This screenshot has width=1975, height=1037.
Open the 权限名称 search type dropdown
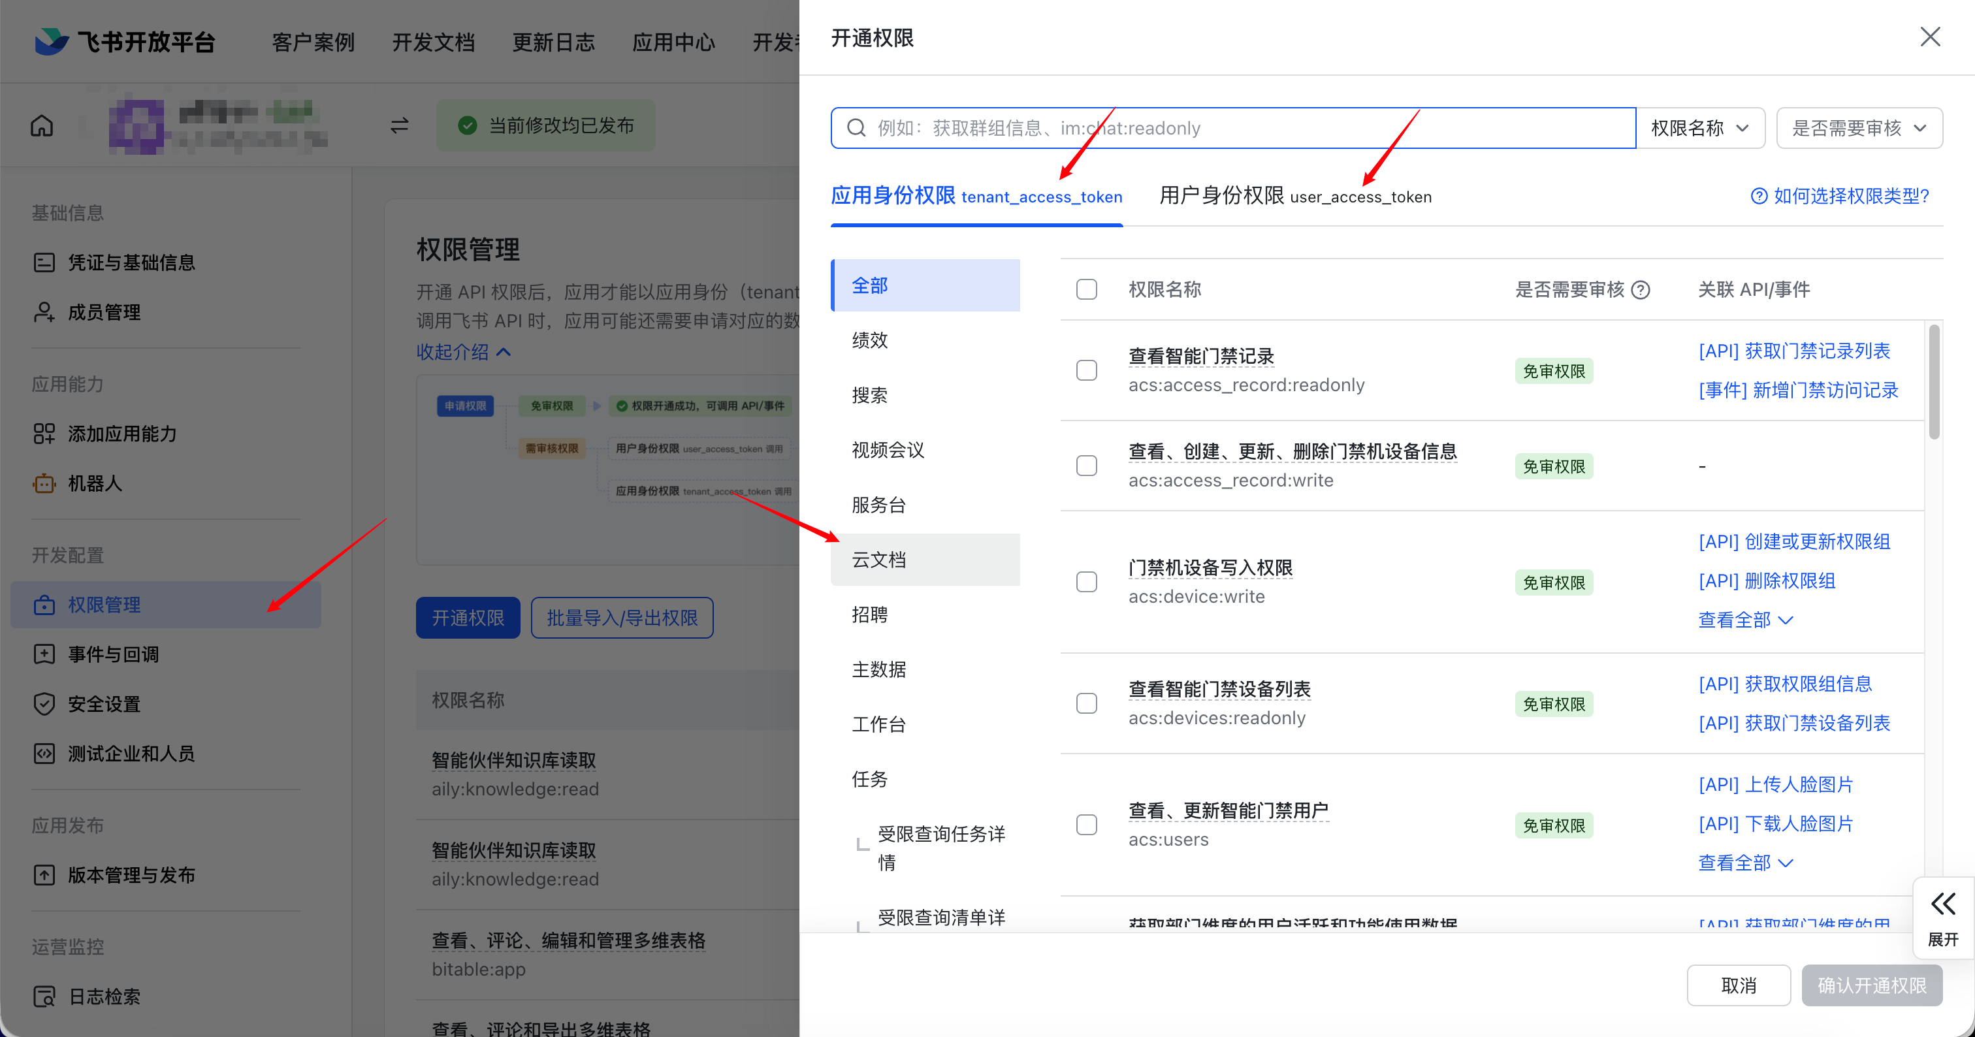[x=1700, y=128]
